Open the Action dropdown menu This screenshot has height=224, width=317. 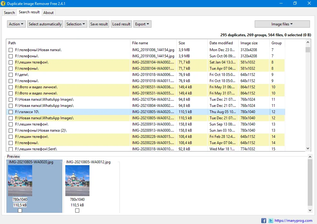[16, 24]
